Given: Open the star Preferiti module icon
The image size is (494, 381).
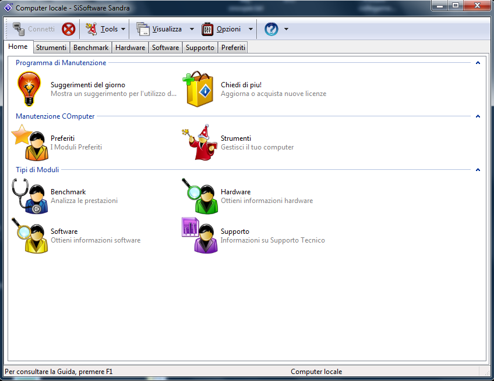Looking at the screenshot, I should click(x=30, y=142).
